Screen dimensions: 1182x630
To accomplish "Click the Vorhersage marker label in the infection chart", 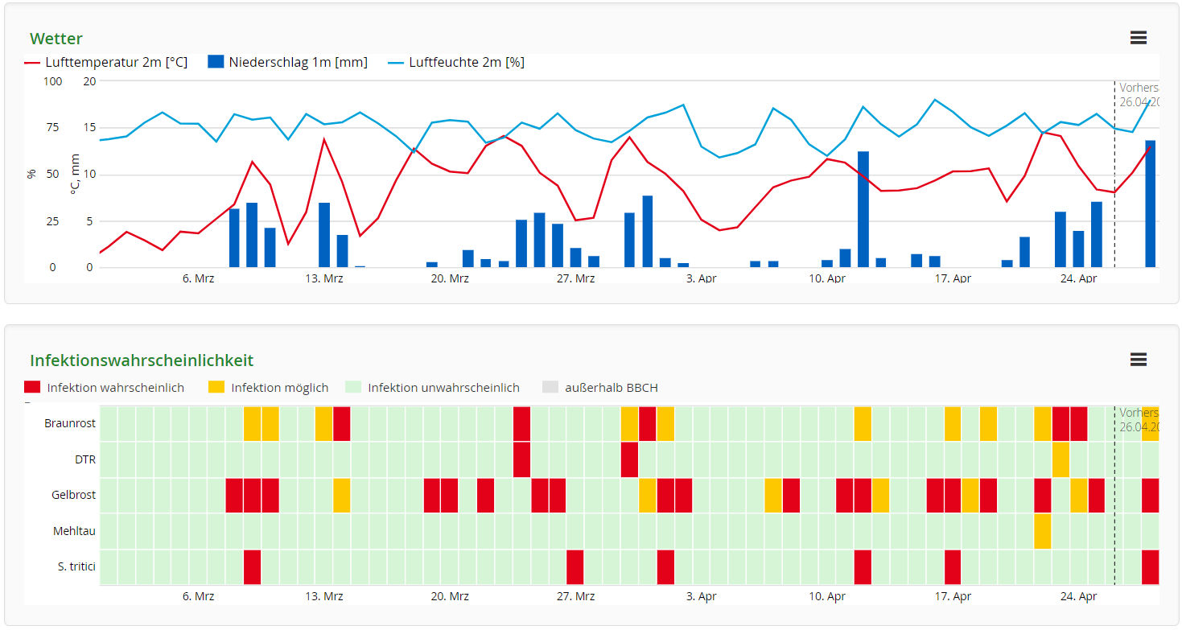I will [1139, 419].
